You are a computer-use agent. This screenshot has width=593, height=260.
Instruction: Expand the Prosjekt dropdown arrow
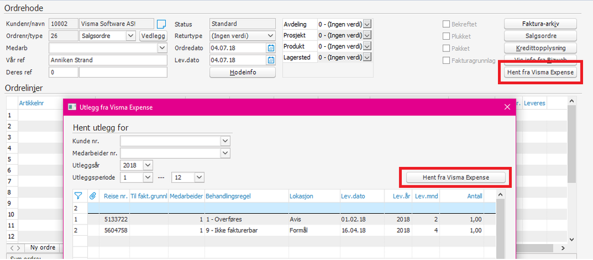point(367,36)
